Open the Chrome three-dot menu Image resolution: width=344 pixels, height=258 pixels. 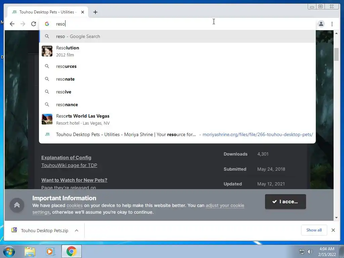[332, 24]
